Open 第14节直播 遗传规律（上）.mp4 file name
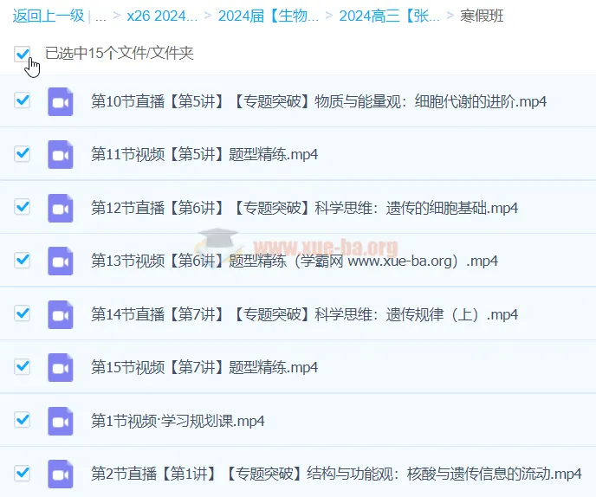596x497 pixels. point(304,314)
